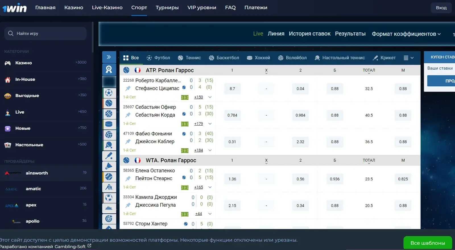
Task: Select the volleyball icon in the sidebar strip
Action: (x=109, y=135)
